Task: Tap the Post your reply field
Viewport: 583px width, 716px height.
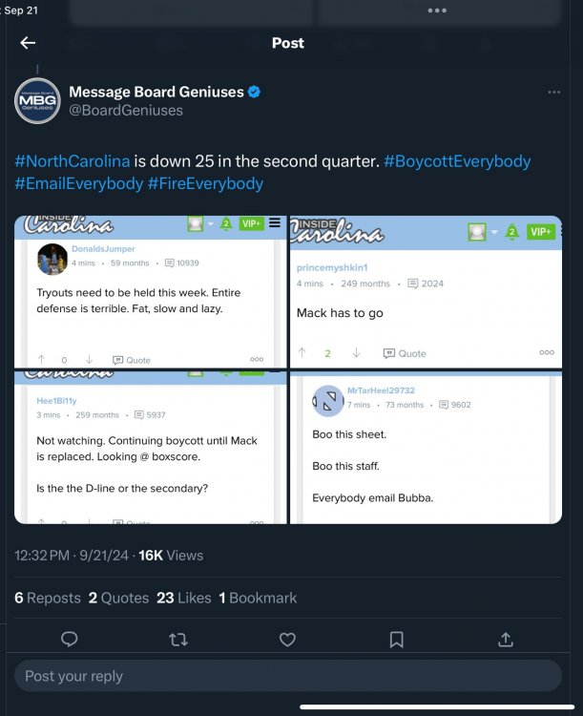Action: (x=287, y=676)
